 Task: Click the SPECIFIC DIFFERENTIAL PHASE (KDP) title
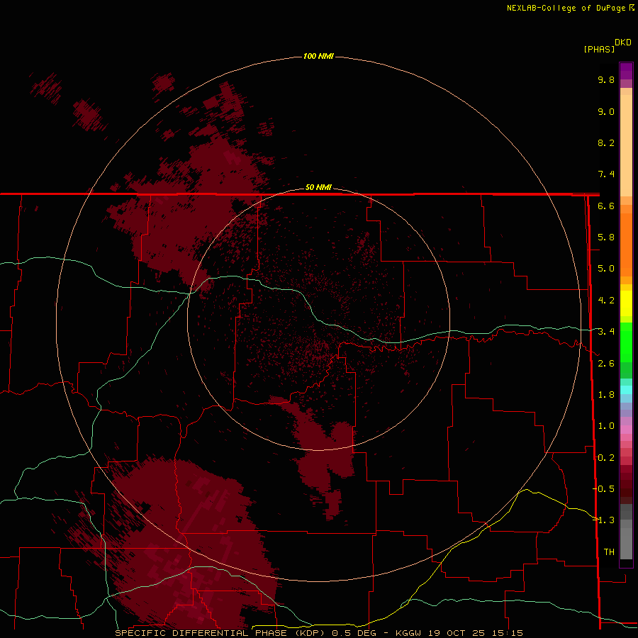(220, 633)
